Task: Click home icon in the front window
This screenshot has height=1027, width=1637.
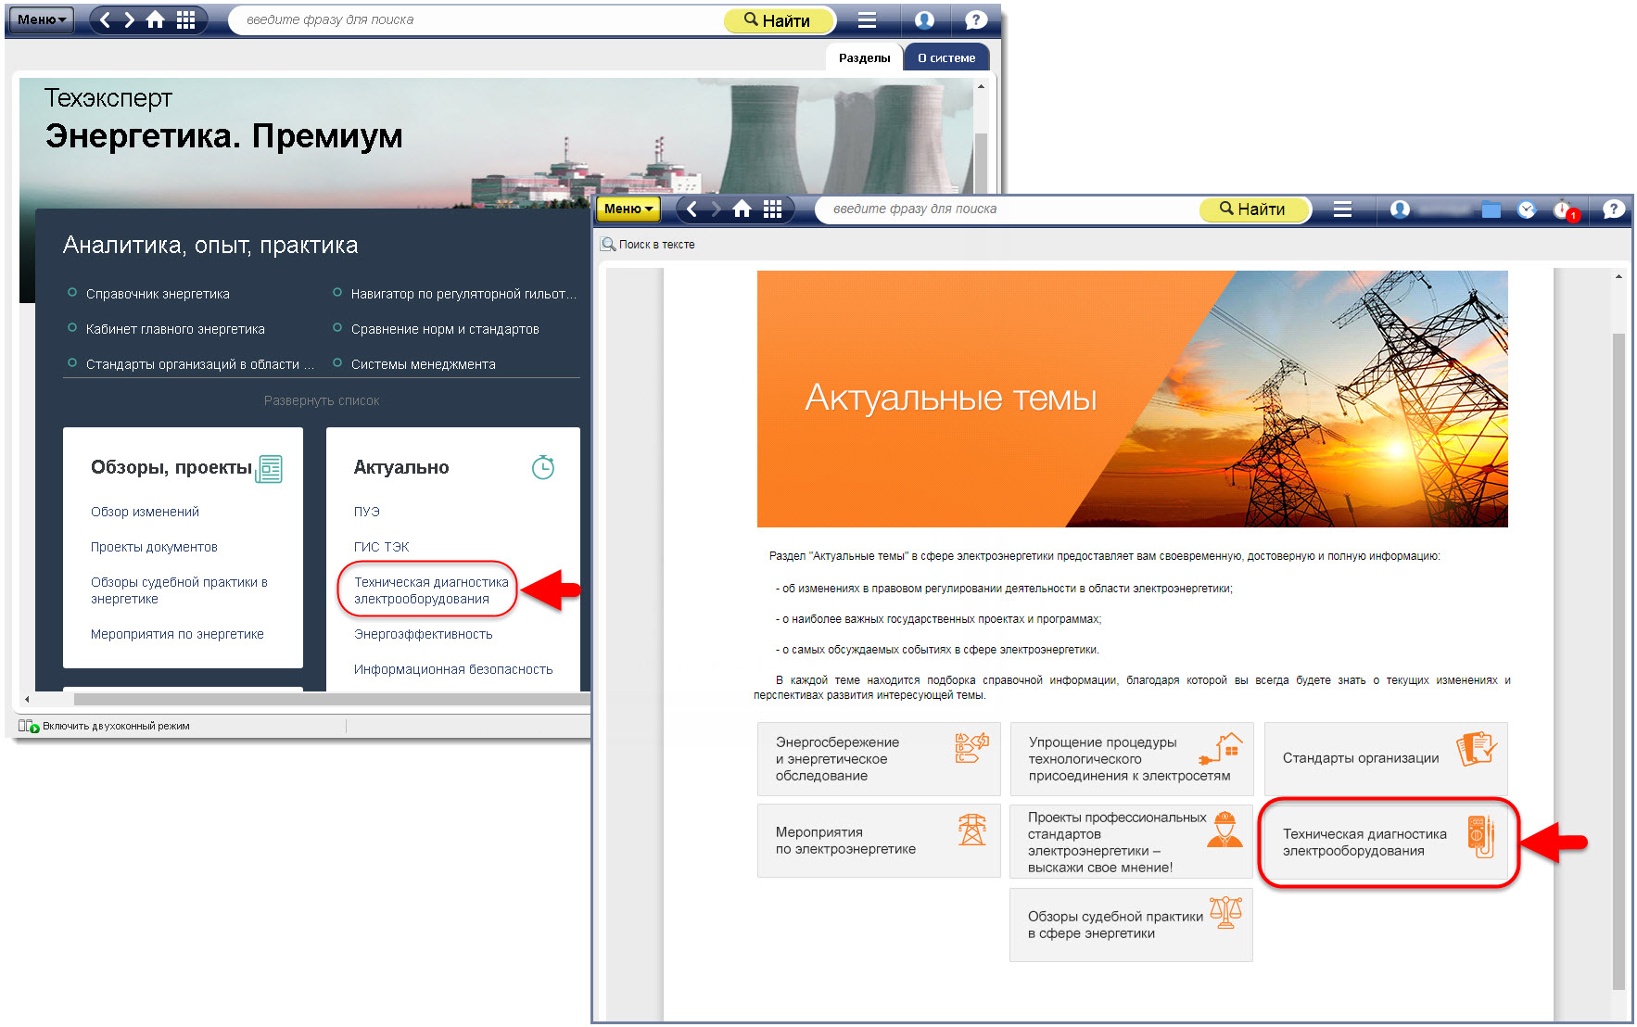Action: point(742,209)
